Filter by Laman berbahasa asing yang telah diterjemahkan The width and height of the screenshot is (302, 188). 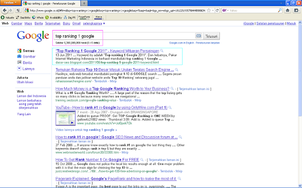29,104
